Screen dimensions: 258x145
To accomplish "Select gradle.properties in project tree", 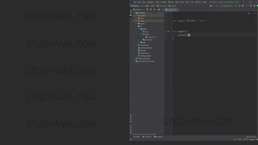I will (145, 48).
